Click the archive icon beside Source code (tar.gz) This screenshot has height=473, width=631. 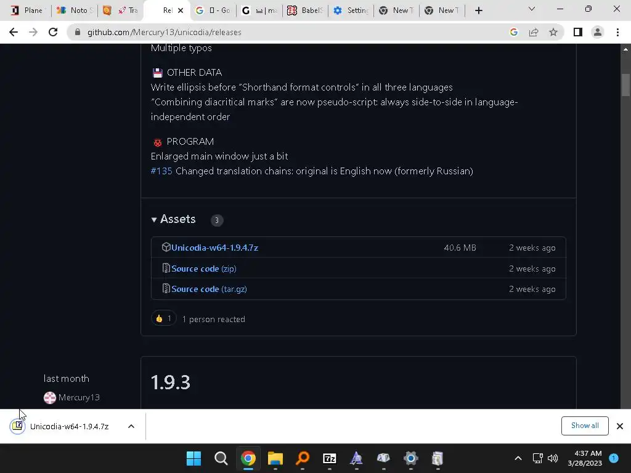(x=166, y=288)
